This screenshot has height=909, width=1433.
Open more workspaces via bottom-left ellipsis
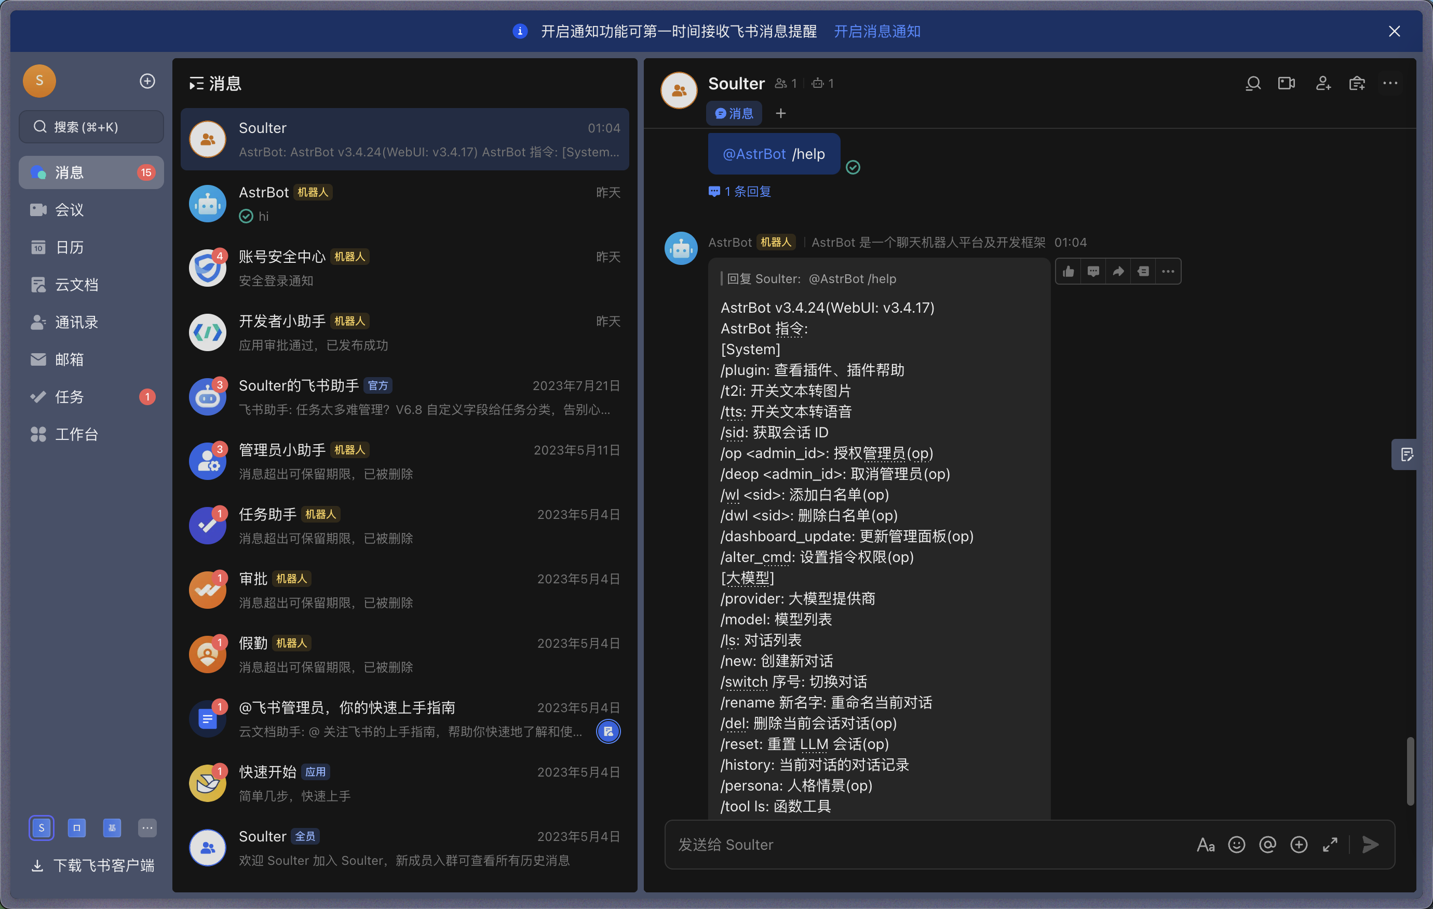coord(147,828)
